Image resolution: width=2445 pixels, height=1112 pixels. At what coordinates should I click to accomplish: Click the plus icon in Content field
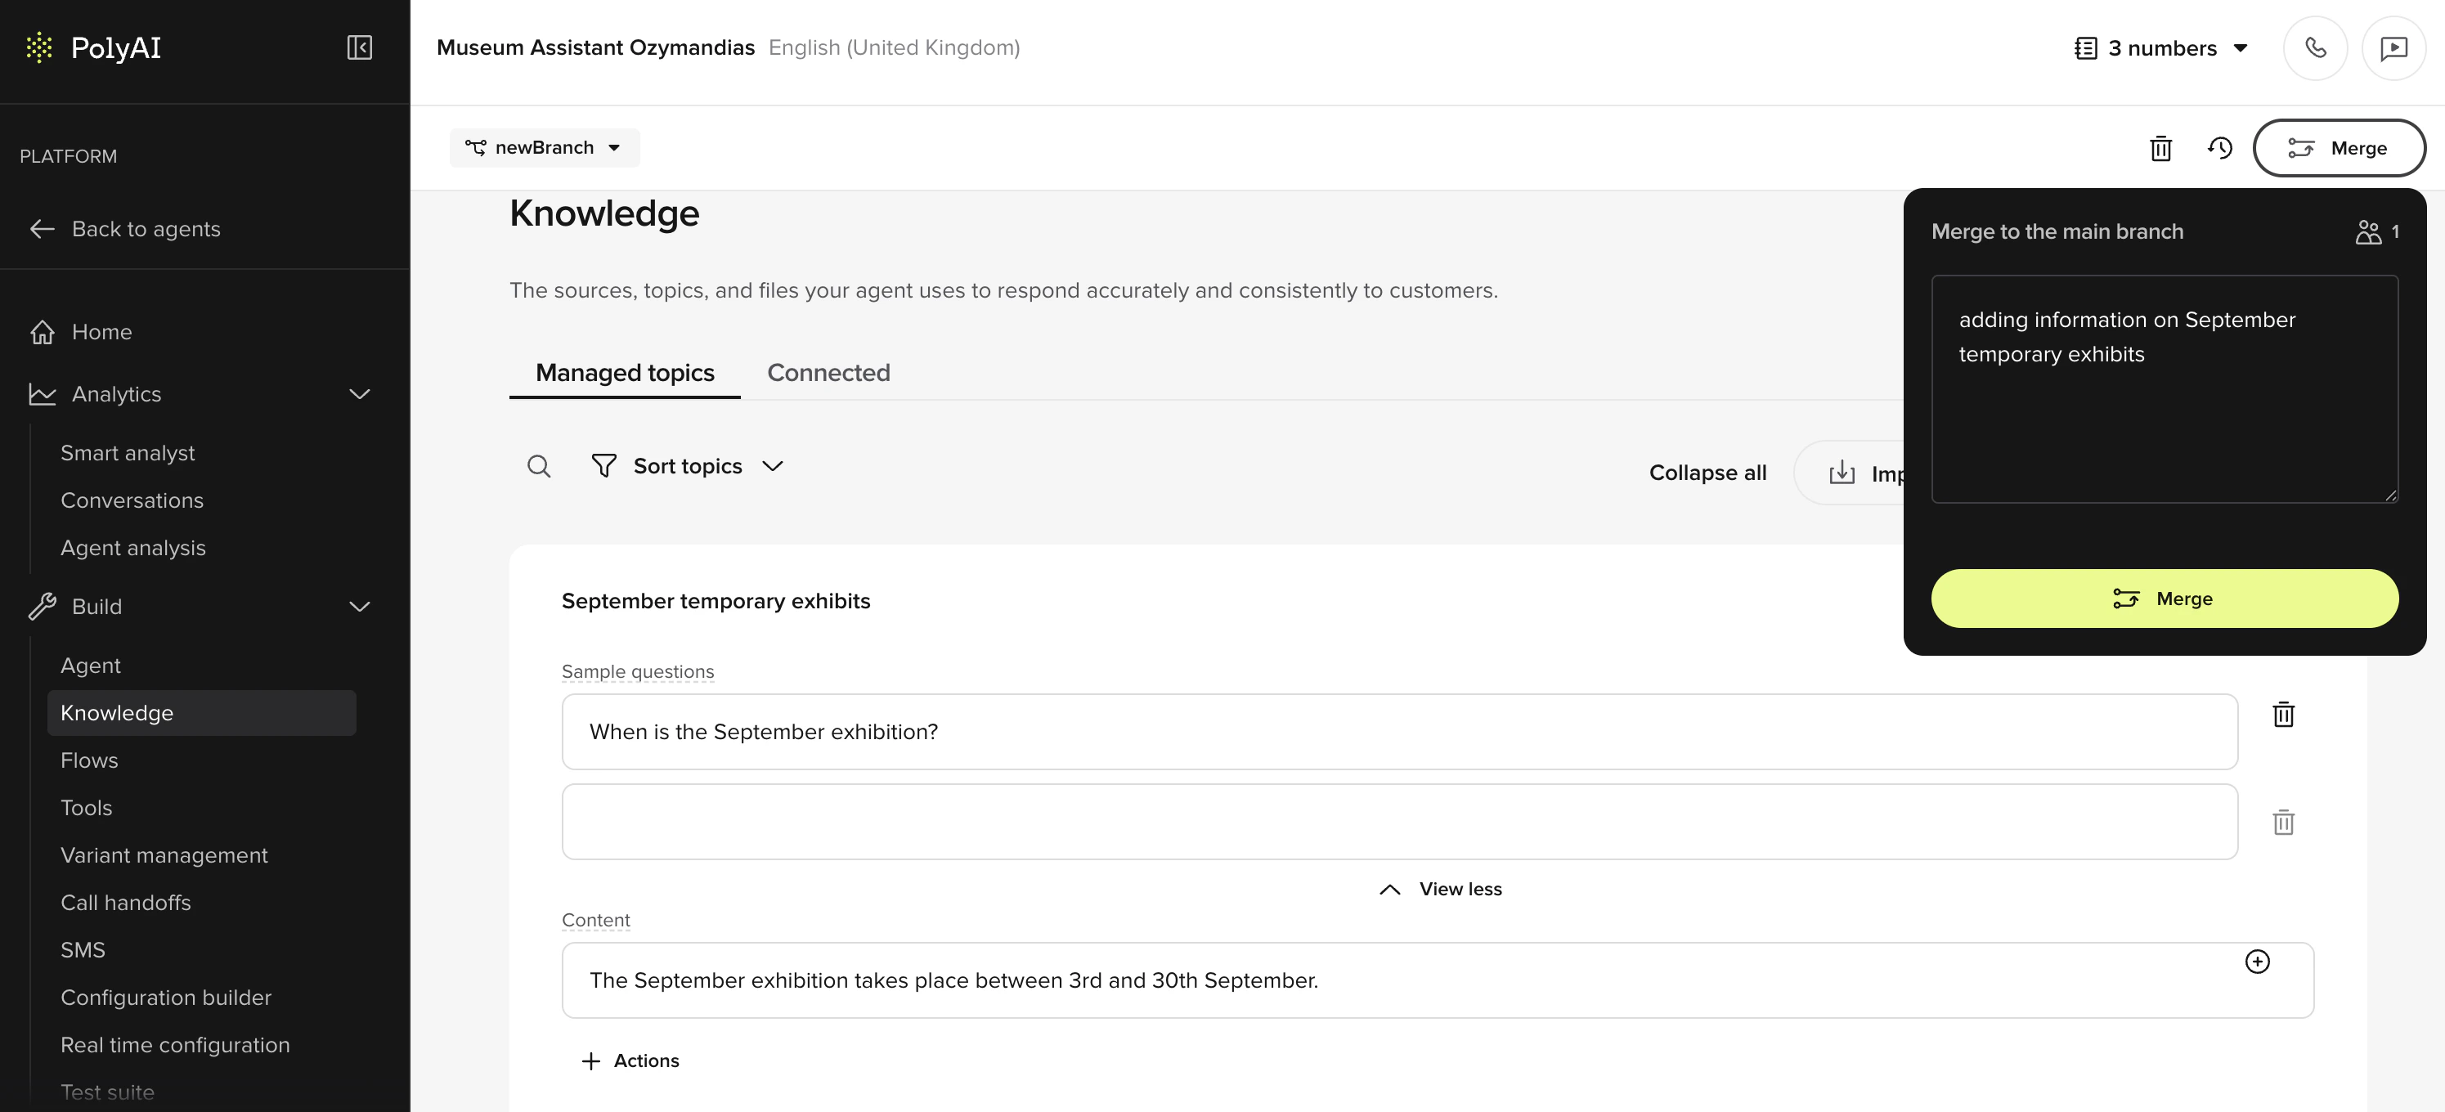pyautogui.click(x=2256, y=961)
